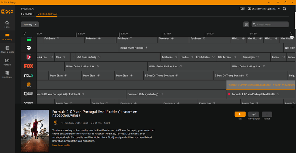296x153 pixels.
Task: Open Vrije Training 3 program on Ziggo Sport
Action: click(81, 94)
